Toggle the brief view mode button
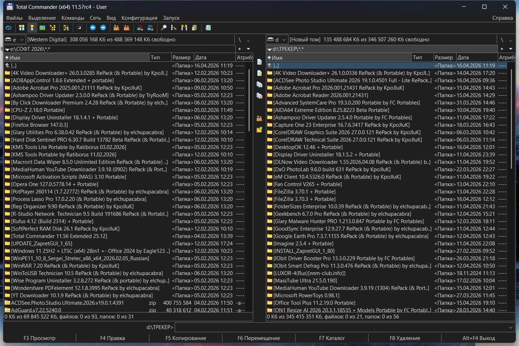Screen dimensions: 519x346 22,28
